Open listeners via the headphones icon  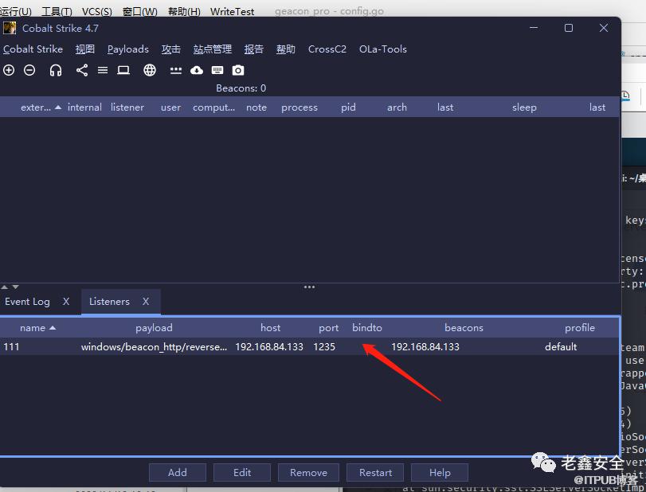tap(56, 70)
